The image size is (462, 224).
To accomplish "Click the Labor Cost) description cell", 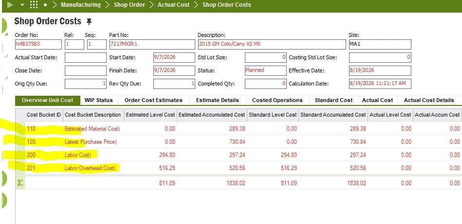I will click(93, 155).
